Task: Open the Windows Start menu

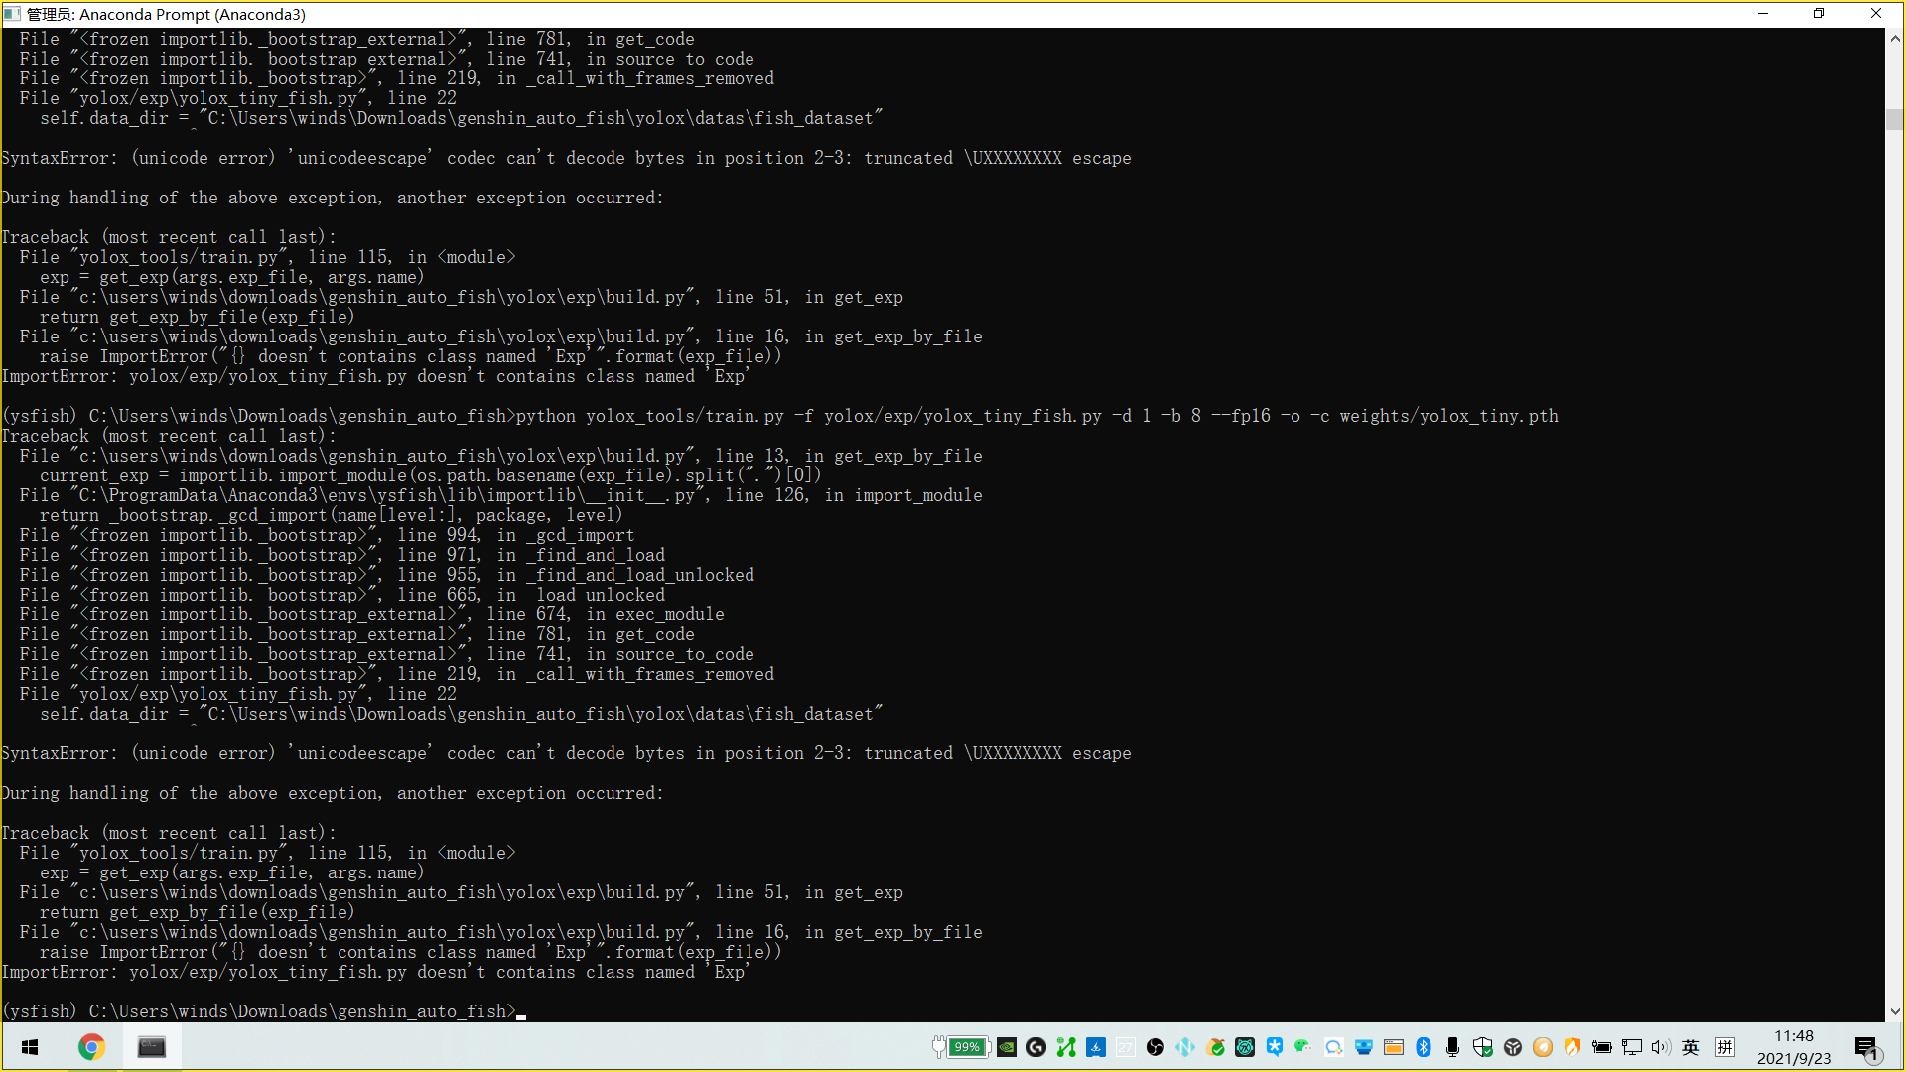Action: tap(30, 1047)
